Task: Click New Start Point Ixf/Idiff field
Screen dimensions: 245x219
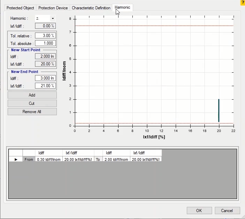Action: (x=45, y=64)
